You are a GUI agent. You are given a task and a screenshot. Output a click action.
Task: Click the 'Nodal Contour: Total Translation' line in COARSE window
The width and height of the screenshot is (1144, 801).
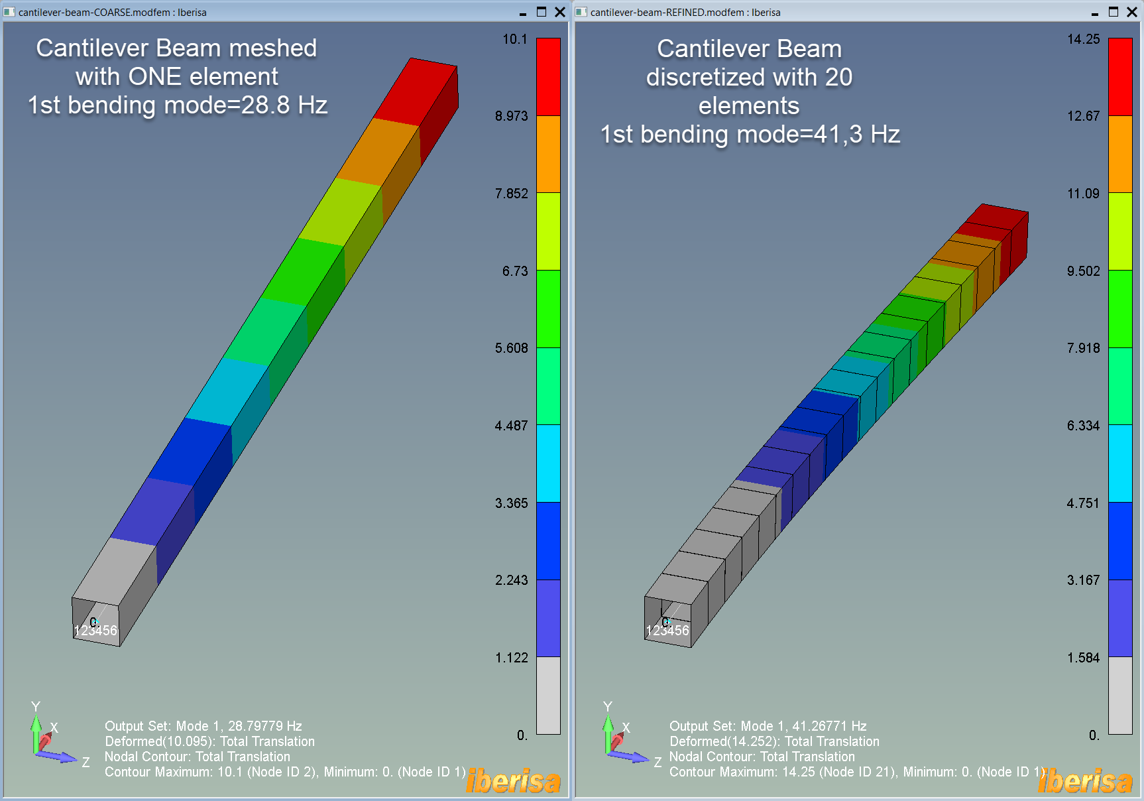[x=198, y=757]
